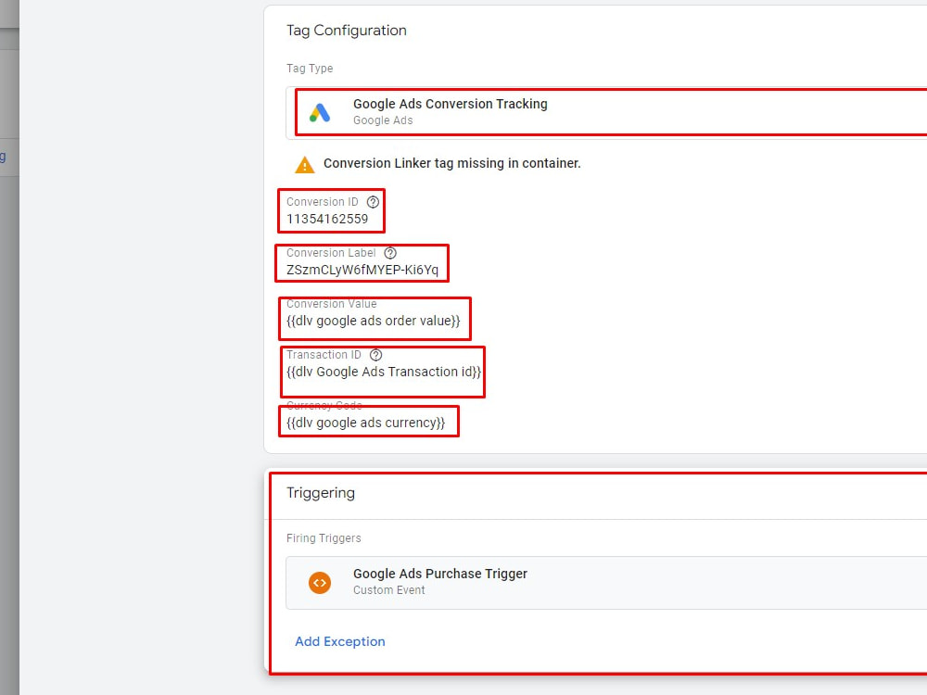Open the help icon beside Conversion Label
Screen dimensions: 927x695
pos(389,252)
